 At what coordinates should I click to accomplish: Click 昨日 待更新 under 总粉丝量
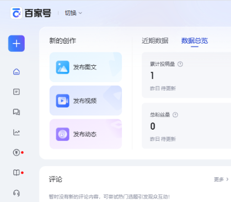click(x=163, y=139)
